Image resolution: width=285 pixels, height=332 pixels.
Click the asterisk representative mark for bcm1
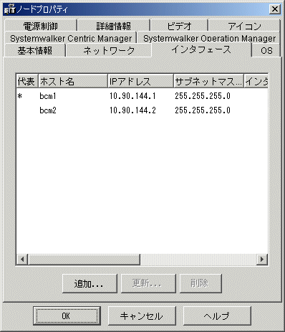[x=20, y=96]
